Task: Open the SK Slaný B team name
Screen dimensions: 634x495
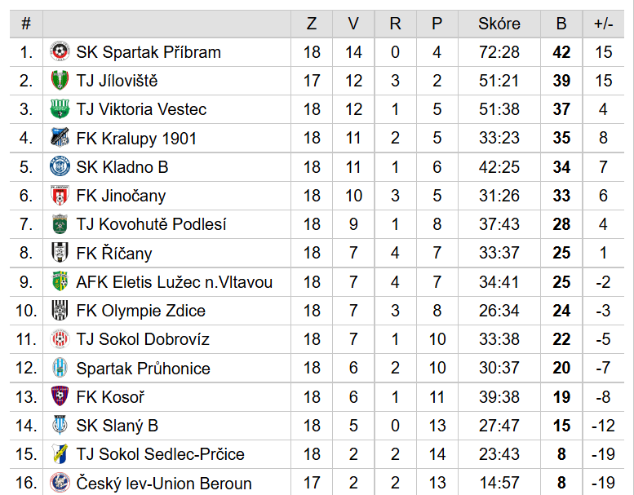Action: click(x=117, y=426)
